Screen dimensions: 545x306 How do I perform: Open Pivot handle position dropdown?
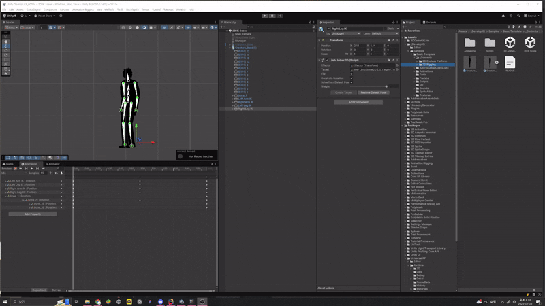(12, 27)
